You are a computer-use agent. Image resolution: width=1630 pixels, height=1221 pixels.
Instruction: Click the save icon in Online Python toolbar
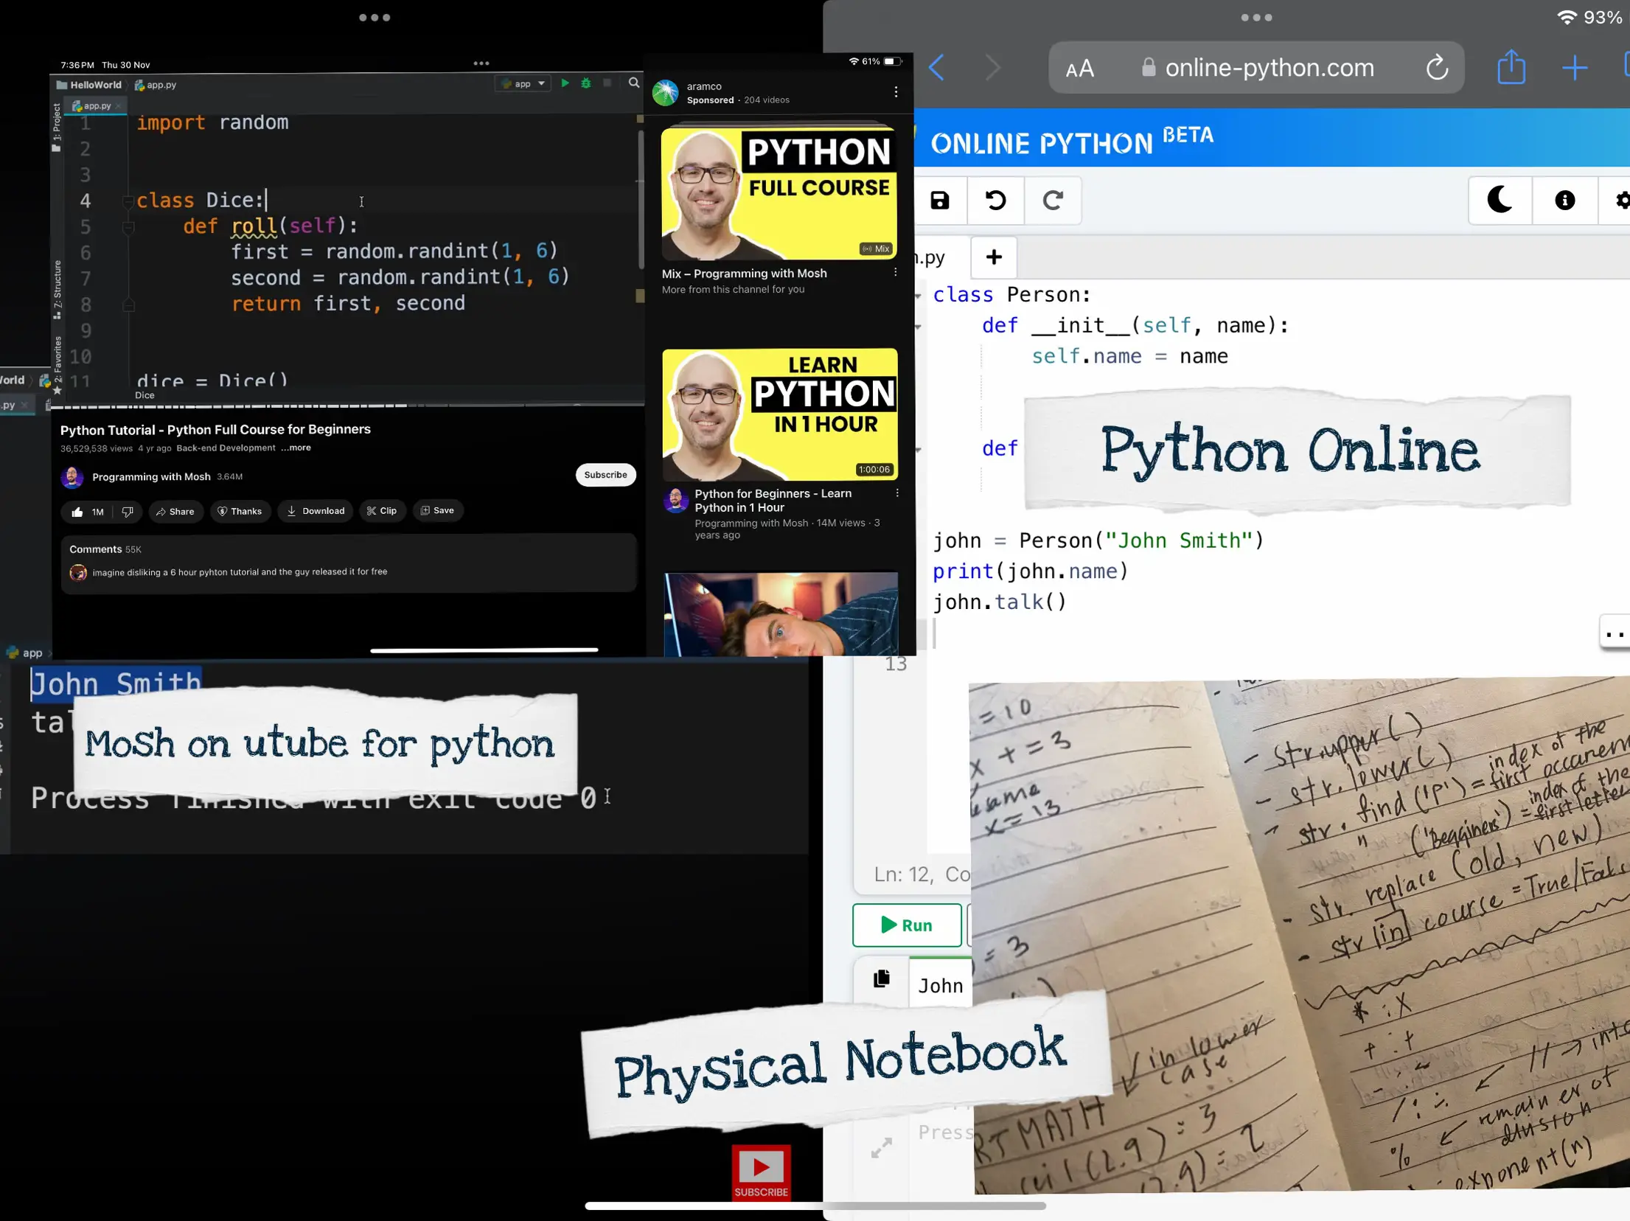coord(939,201)
